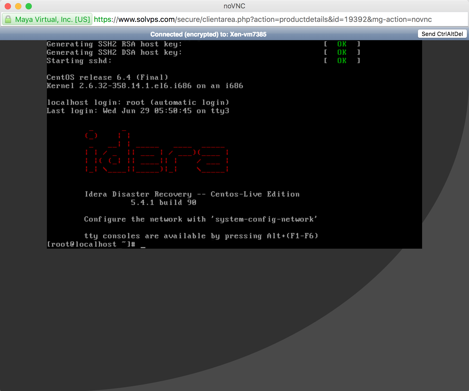Click the CentOS release 6.4 line
Viewport: 469px width, 391px height.
[107, 77]
